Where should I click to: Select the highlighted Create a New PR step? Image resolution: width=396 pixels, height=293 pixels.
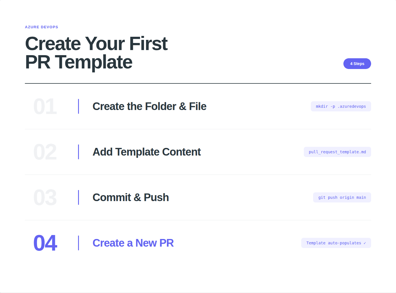click(133, 243)
